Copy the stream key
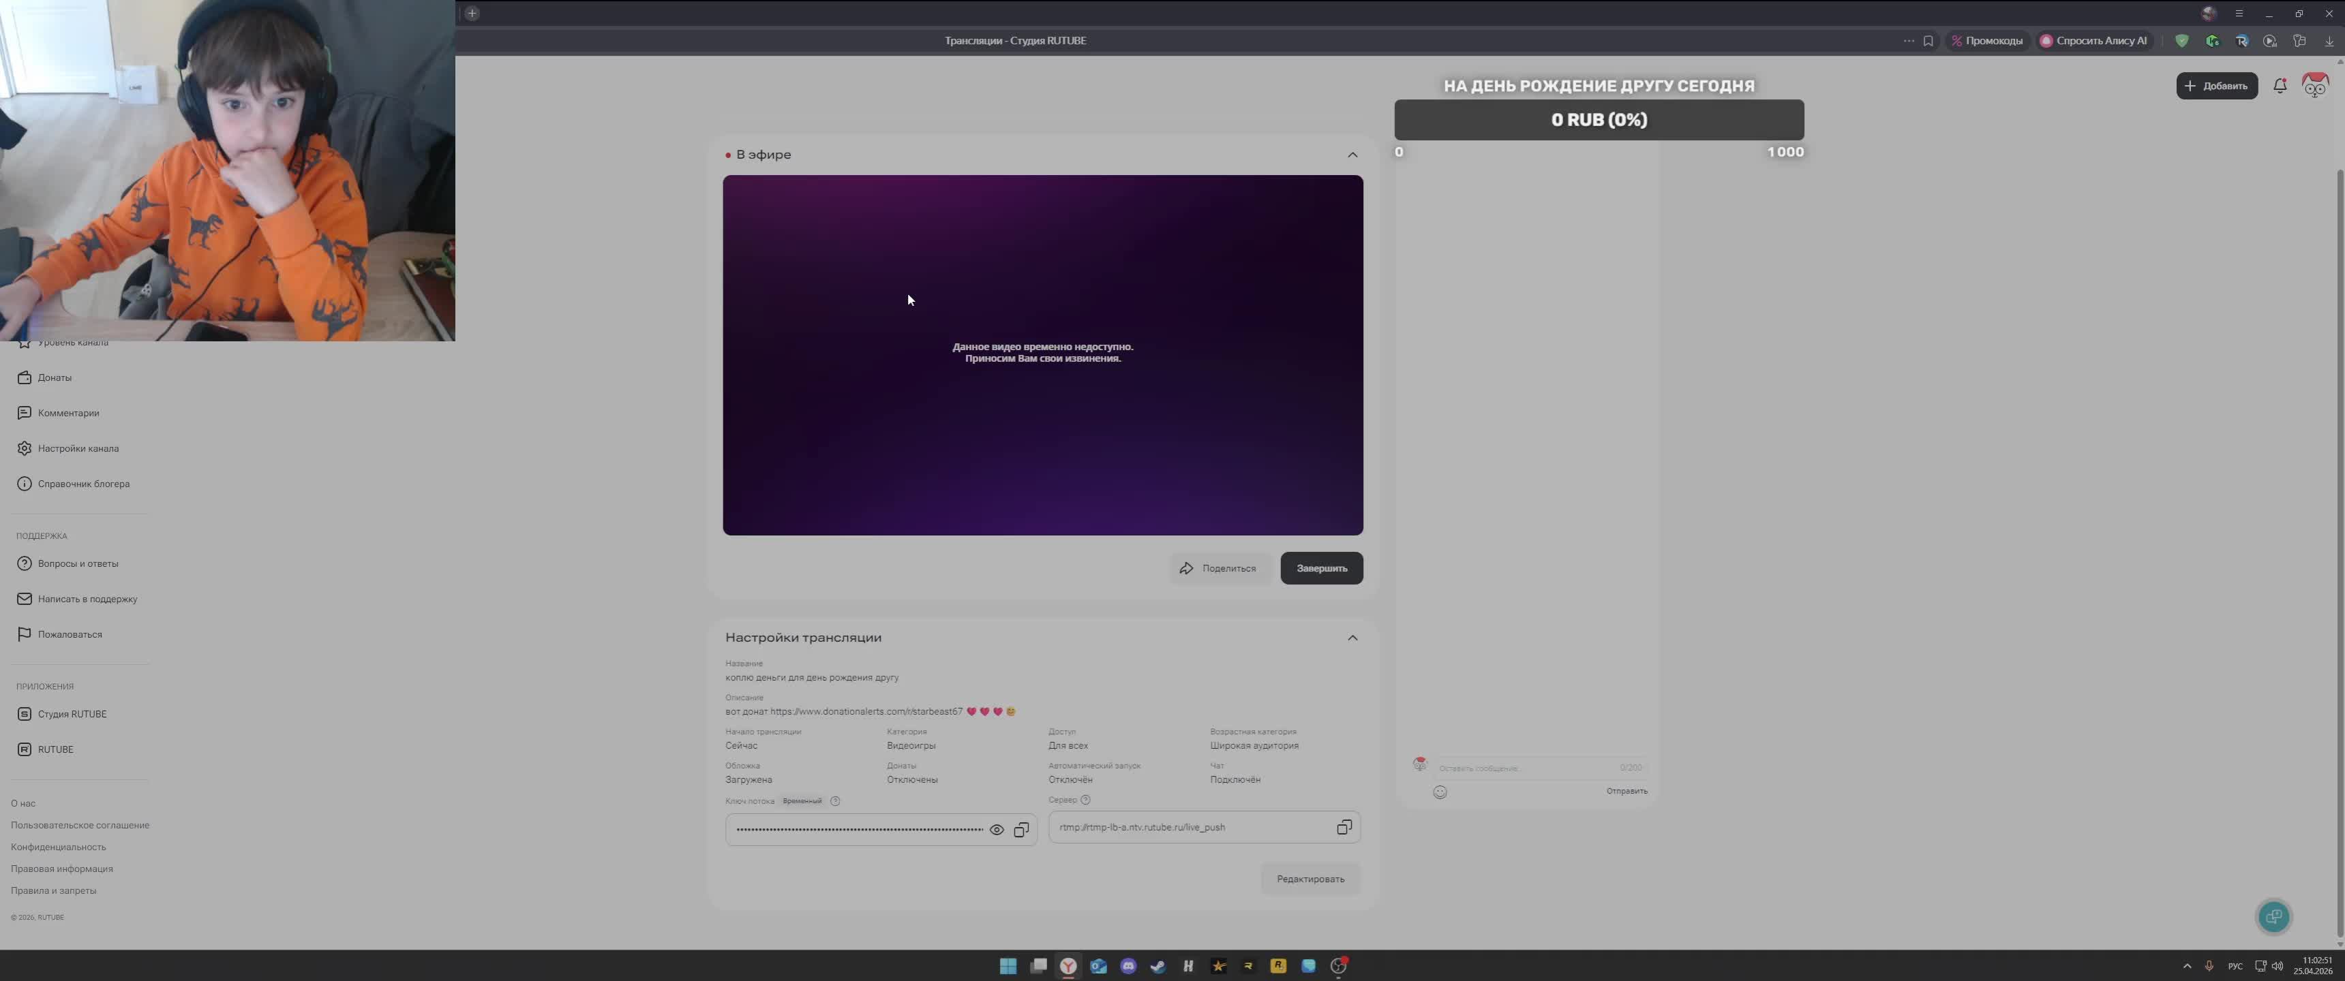The image size is (2345, 981). coord(1021,830)
